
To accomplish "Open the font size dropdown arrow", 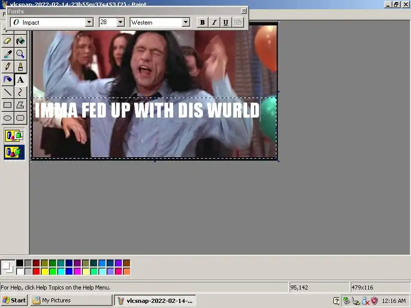I will pos(120,22).
